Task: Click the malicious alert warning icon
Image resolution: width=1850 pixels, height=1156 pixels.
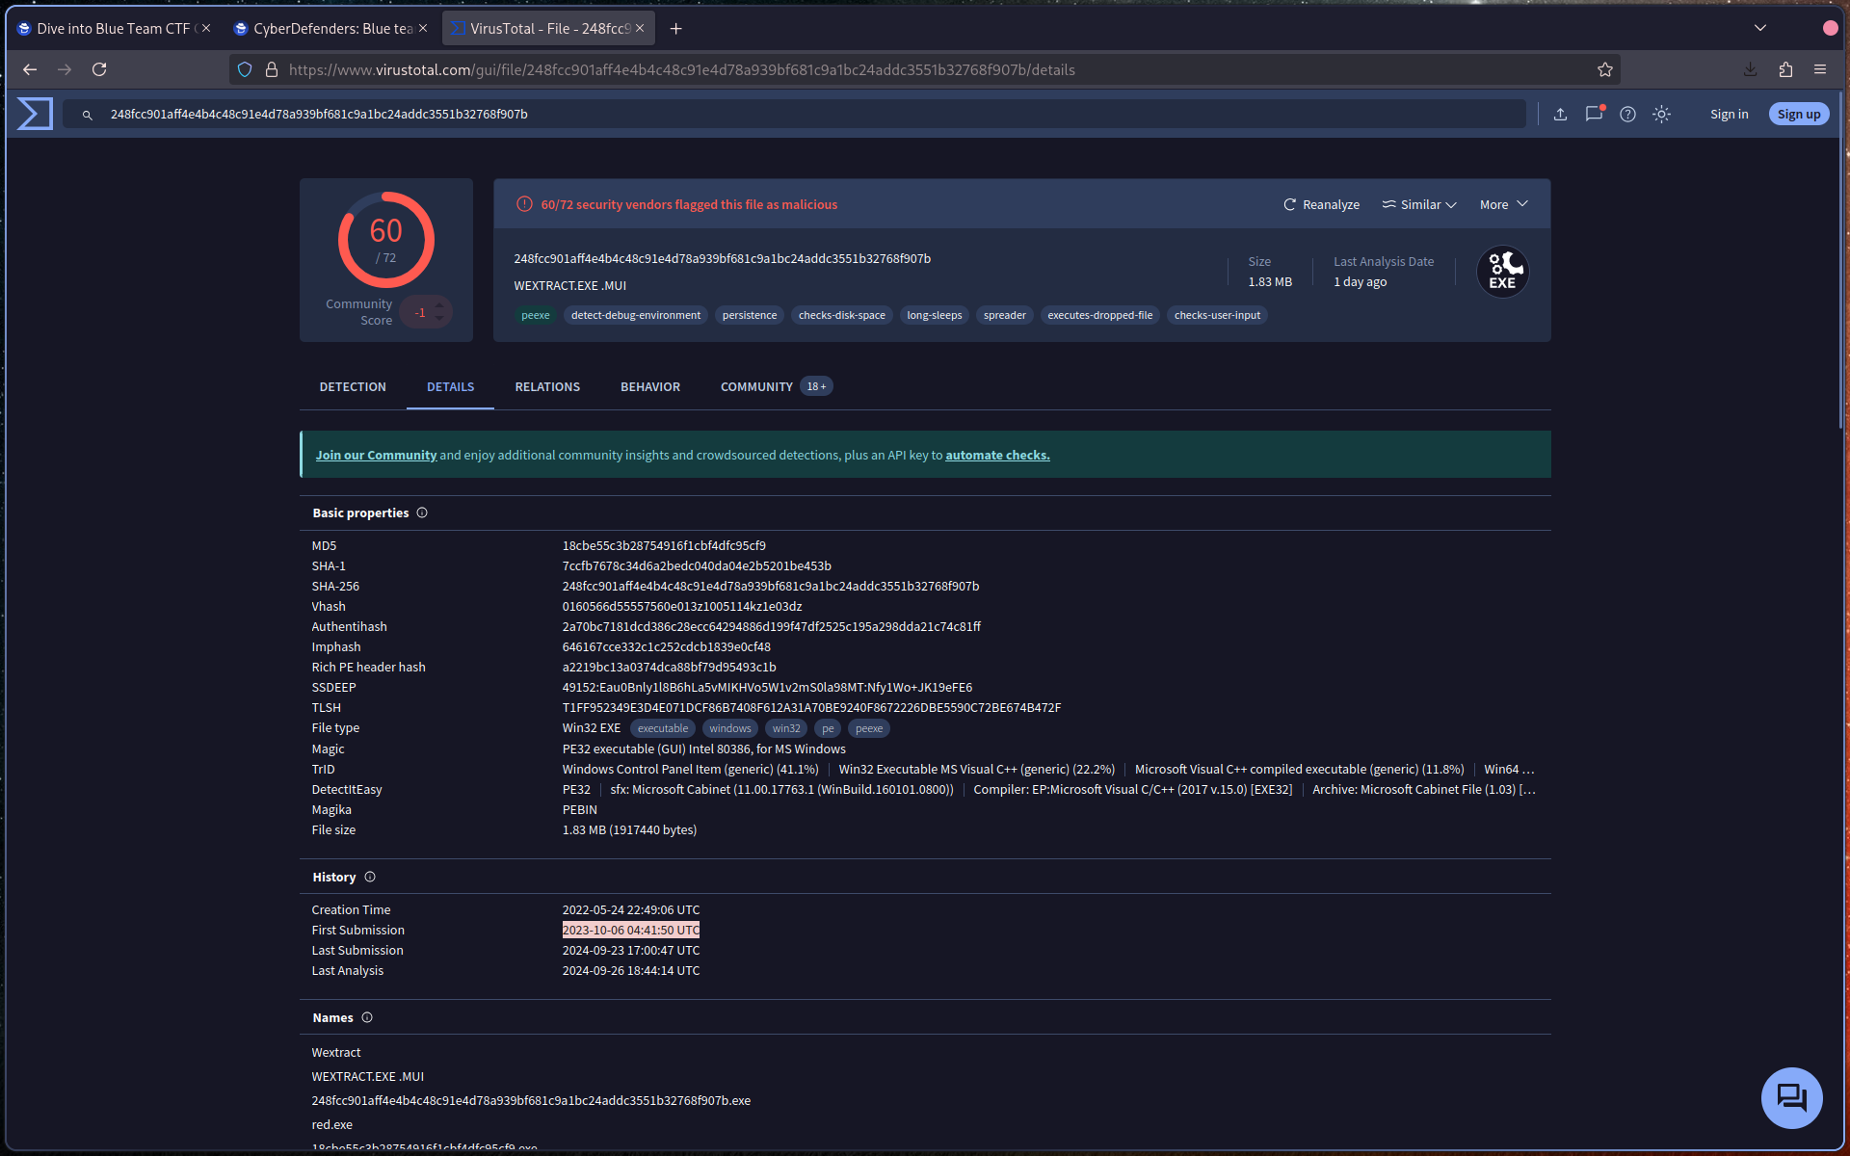Action: coord(524,204)
